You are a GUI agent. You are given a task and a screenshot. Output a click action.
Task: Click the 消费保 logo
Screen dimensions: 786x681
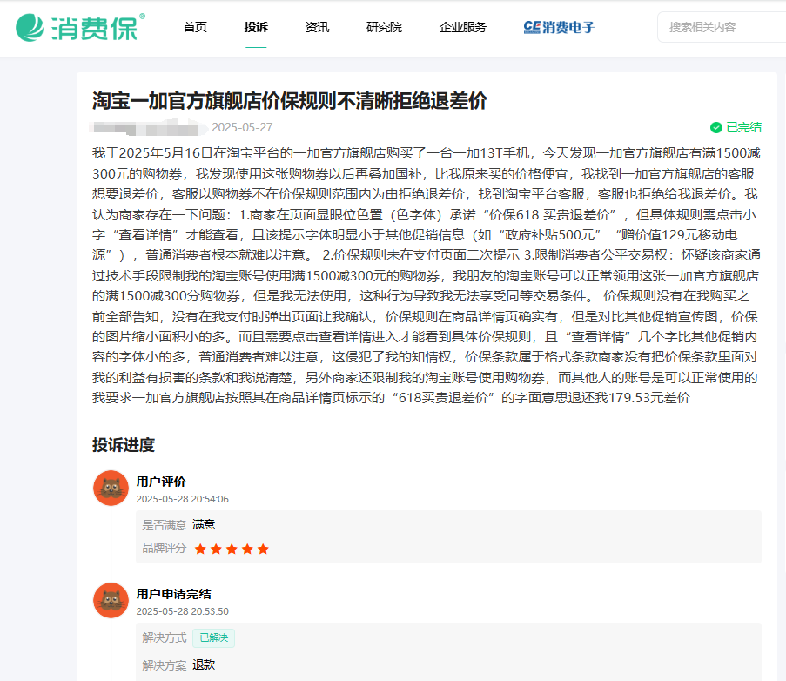click(x=80, y=27)
